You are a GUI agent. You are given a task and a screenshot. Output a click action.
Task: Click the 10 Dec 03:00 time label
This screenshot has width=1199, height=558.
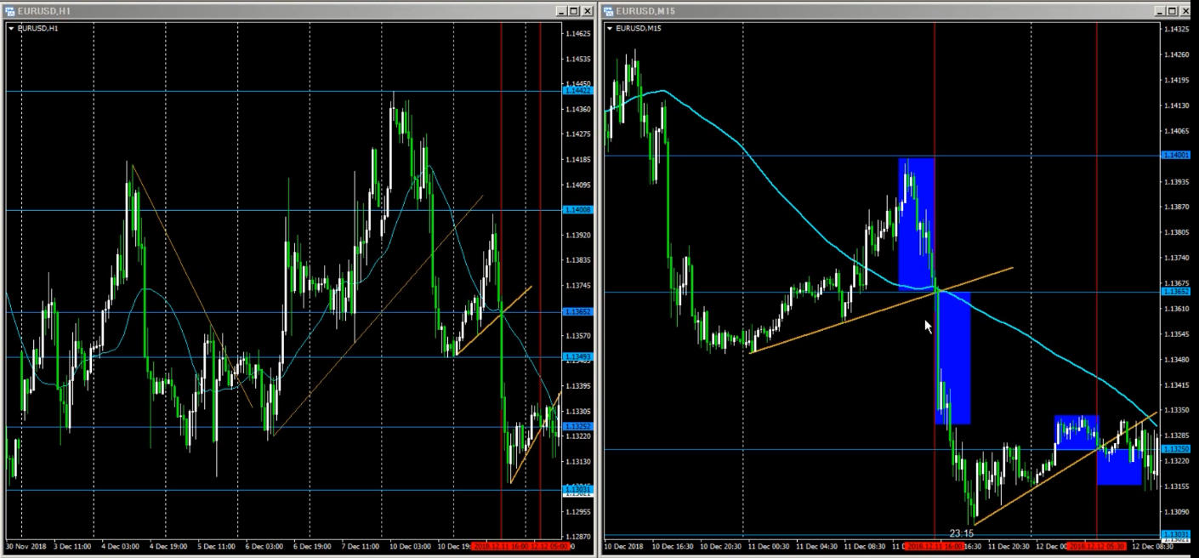tap(409, 546)
